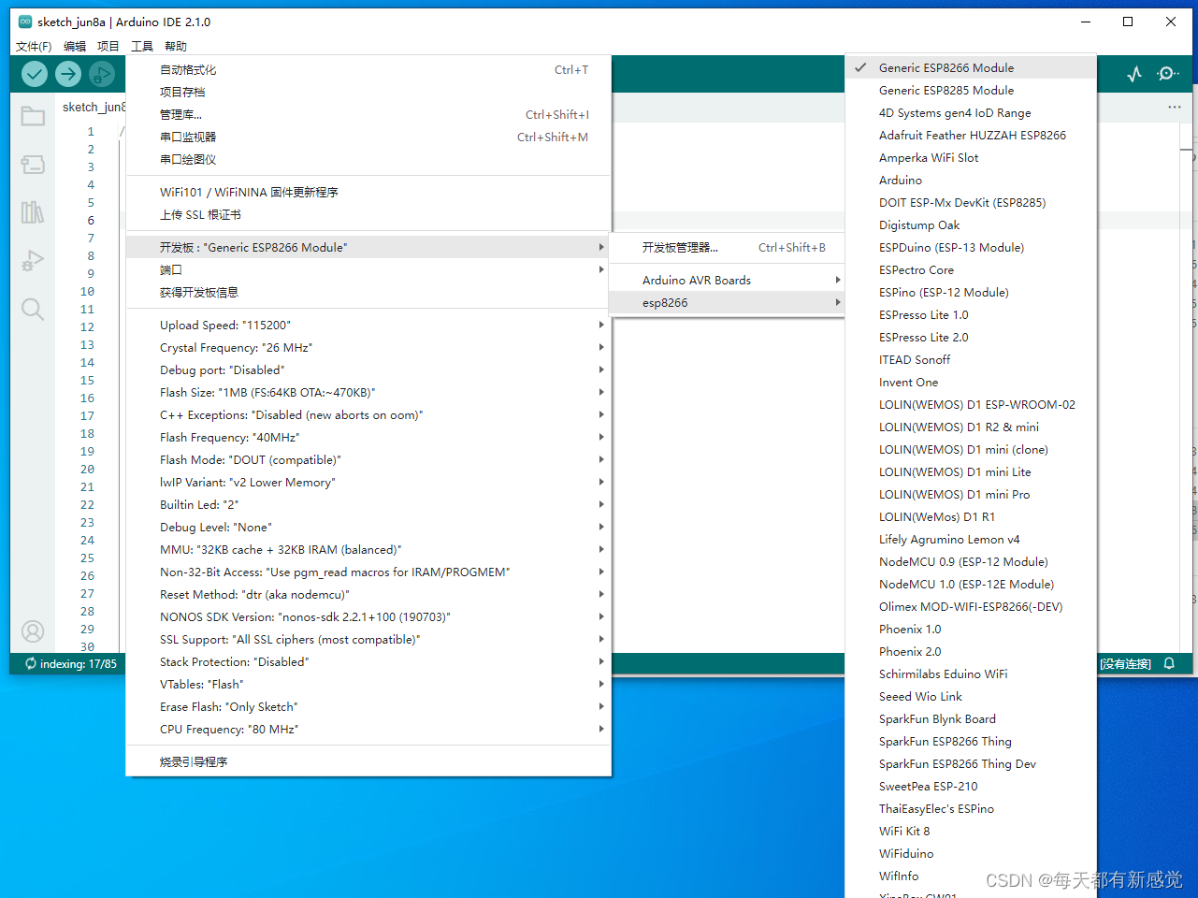This screenshot has width=1198, height=898.
Task: Open the Boards Manager sidebar icon
Action: [x=33, y=165]
